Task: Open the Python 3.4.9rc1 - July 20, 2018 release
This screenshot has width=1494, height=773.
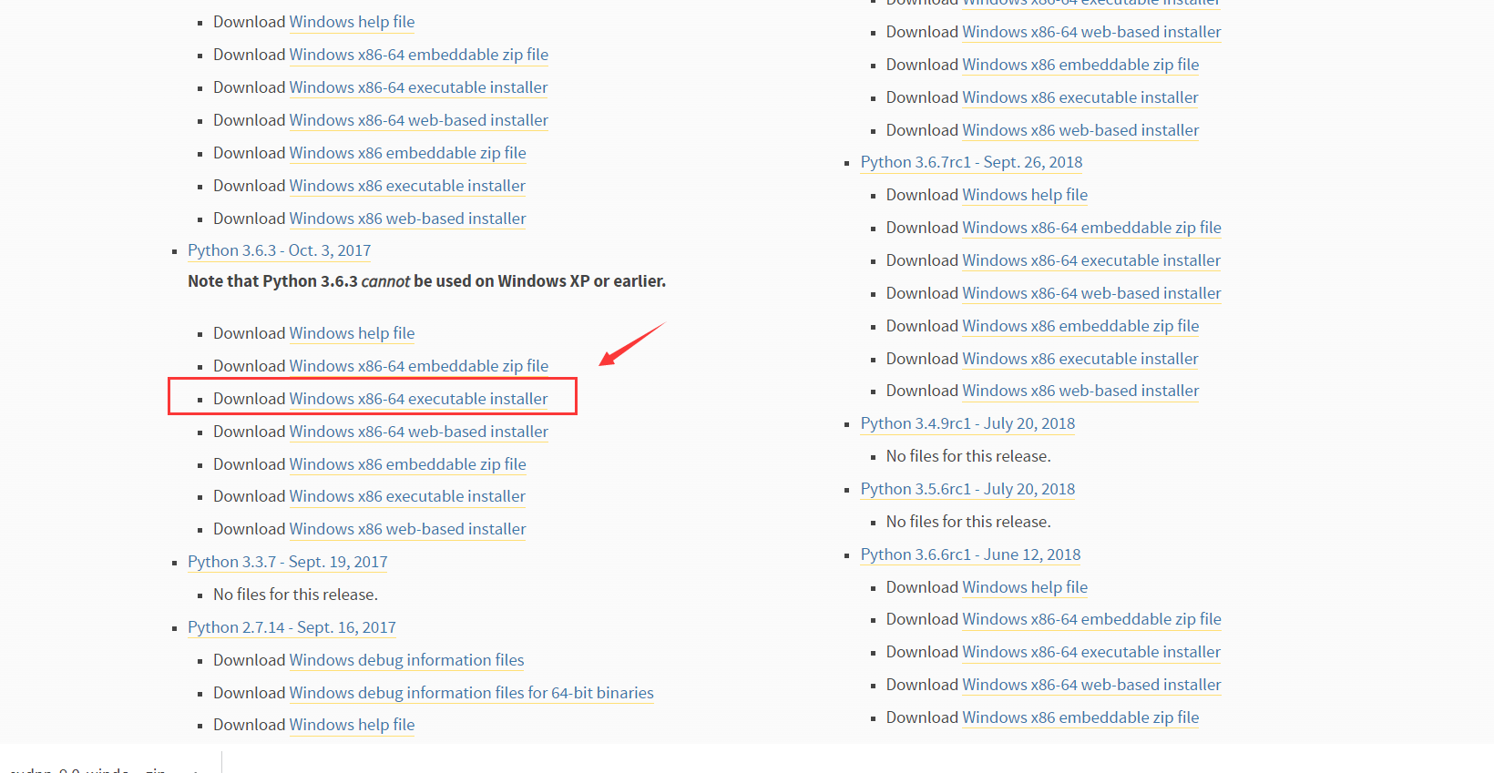Action: pyautogui.click(x=967, y=423)
